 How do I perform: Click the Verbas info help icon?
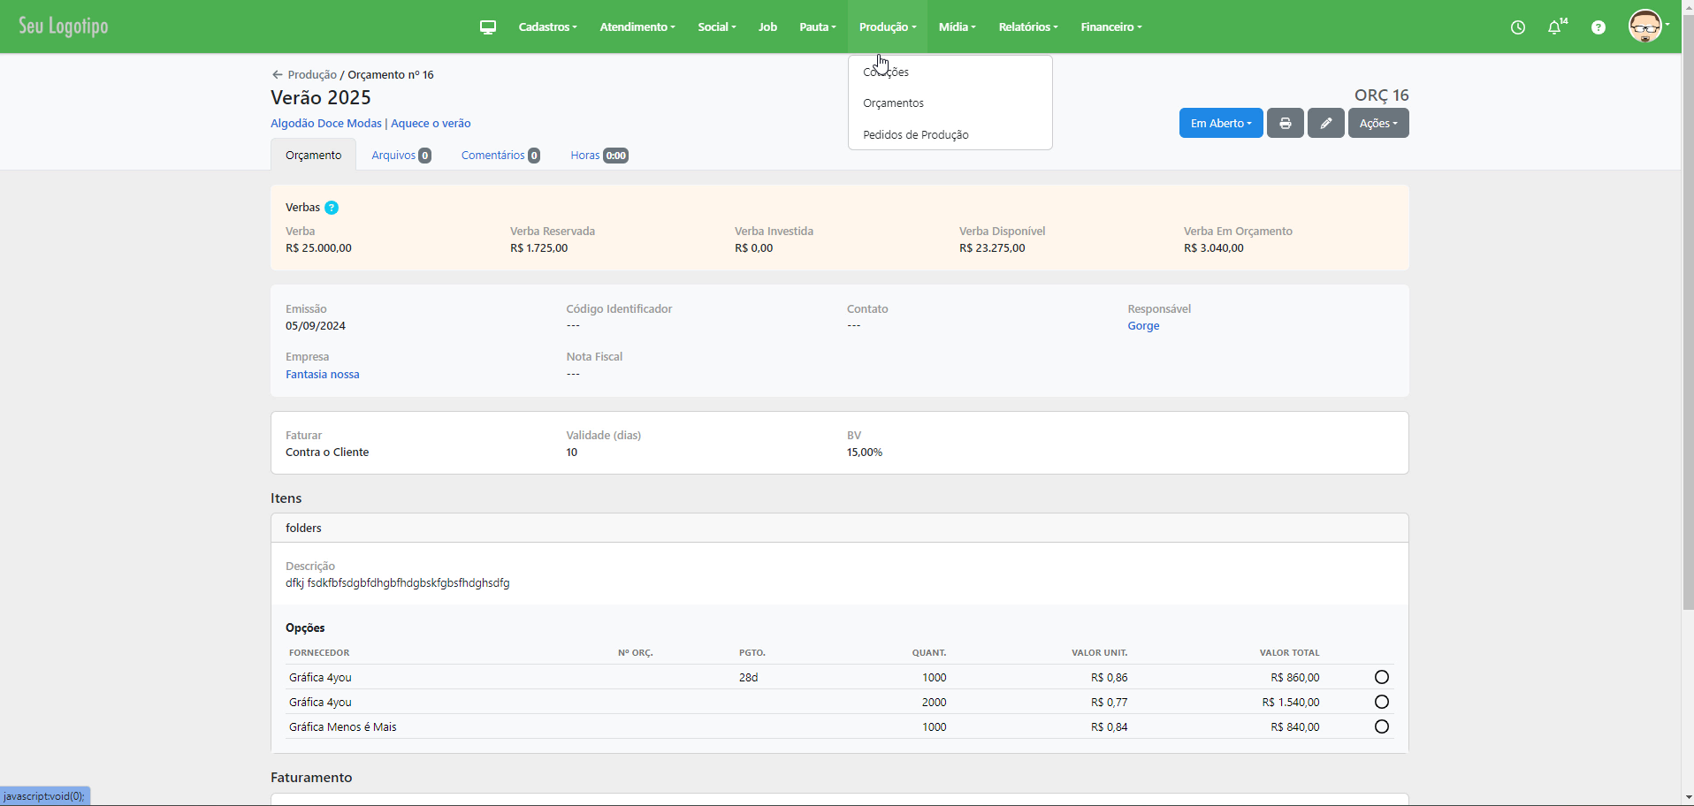(332, 208)
